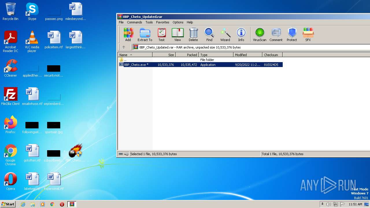This screenshot has width=370, height=208.
Task: Sort by the Size column header
Action: click(x=164, y=55)
